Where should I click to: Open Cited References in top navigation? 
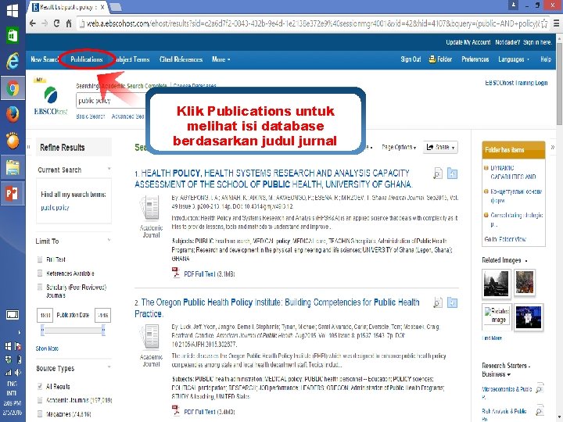(x=181, y=59)
